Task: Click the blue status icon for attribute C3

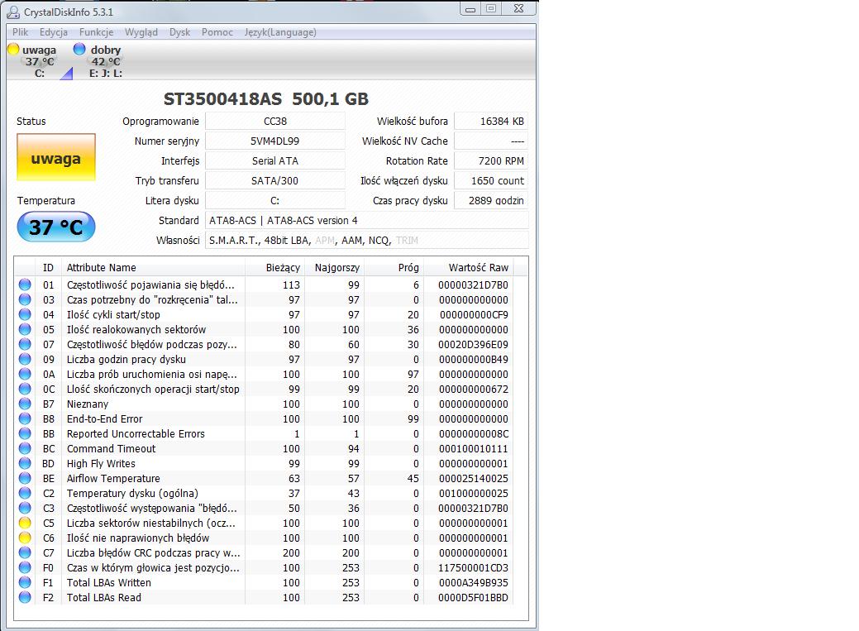Action: coord(25,508)
